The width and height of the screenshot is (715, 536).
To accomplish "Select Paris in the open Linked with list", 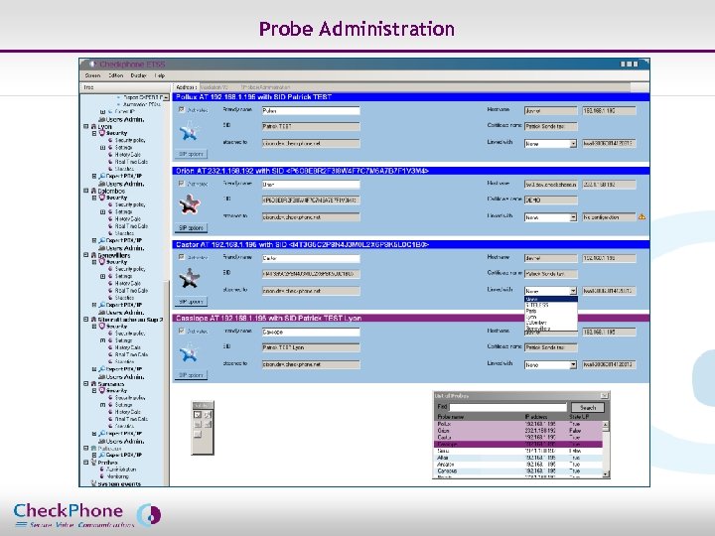I will (x=550, y=311).
